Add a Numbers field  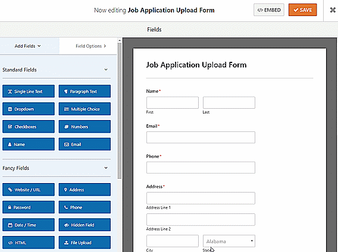tap(84, 127)
